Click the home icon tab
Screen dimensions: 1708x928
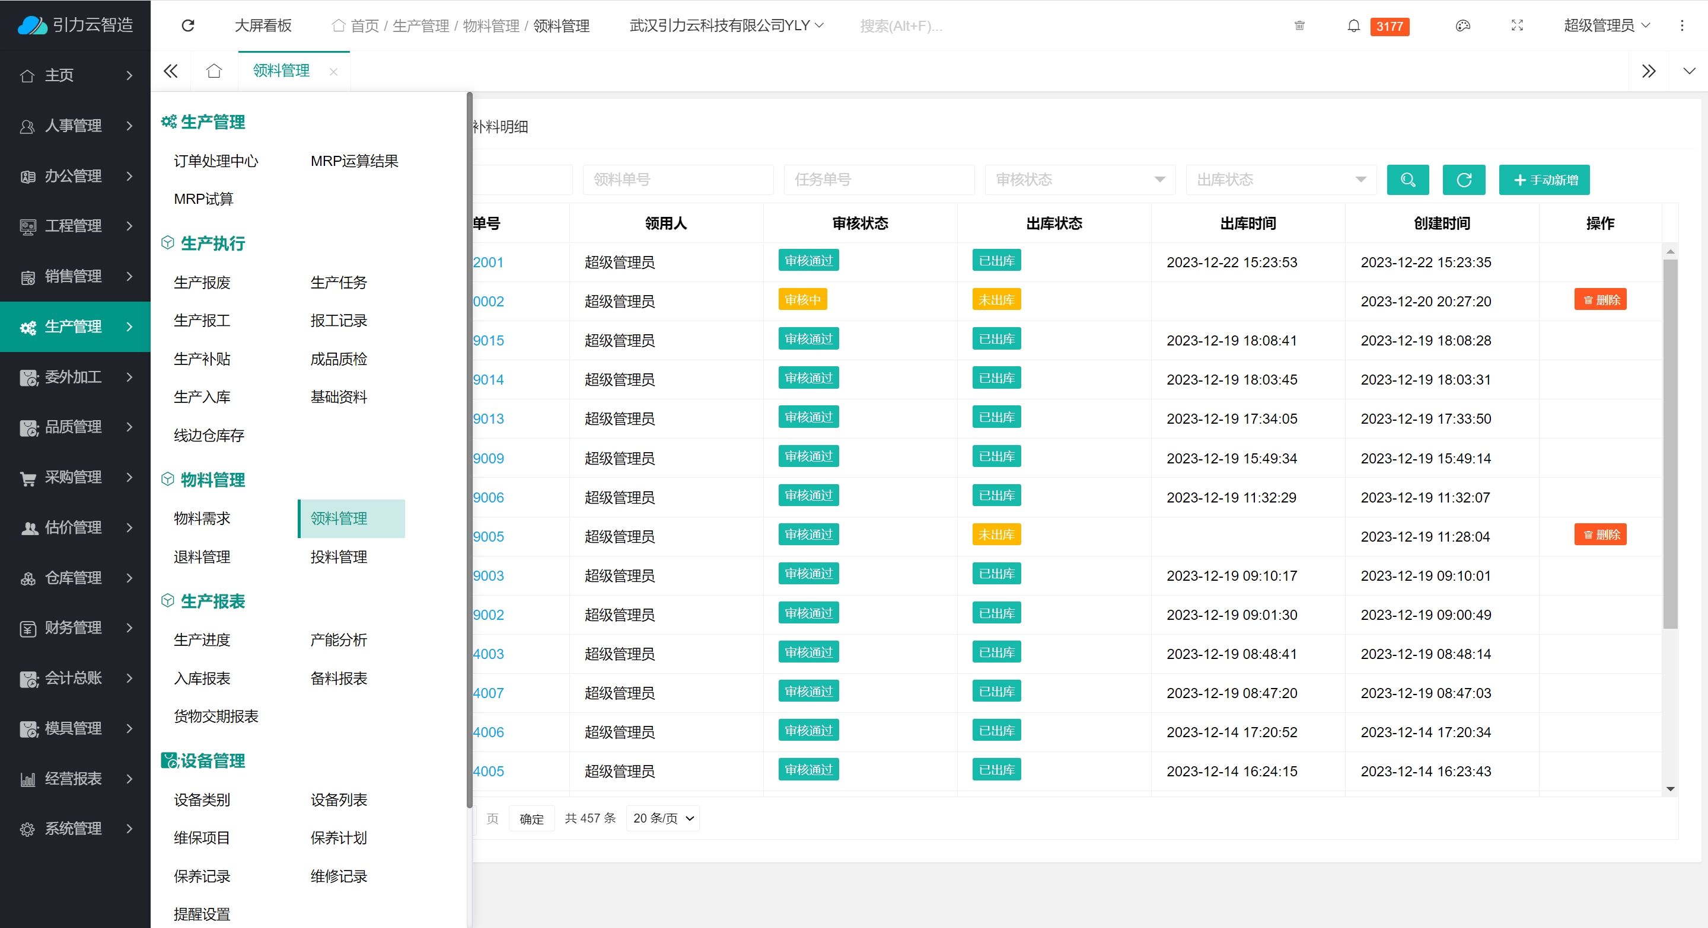click(x=213, y=71)
